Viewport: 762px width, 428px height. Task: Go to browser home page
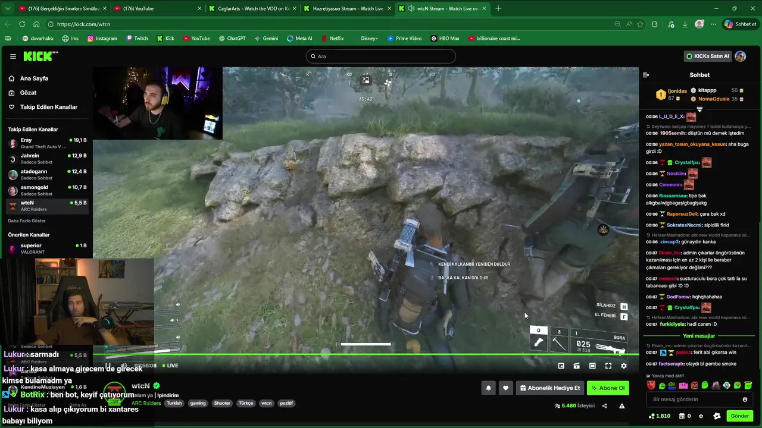tap(36, 24)
